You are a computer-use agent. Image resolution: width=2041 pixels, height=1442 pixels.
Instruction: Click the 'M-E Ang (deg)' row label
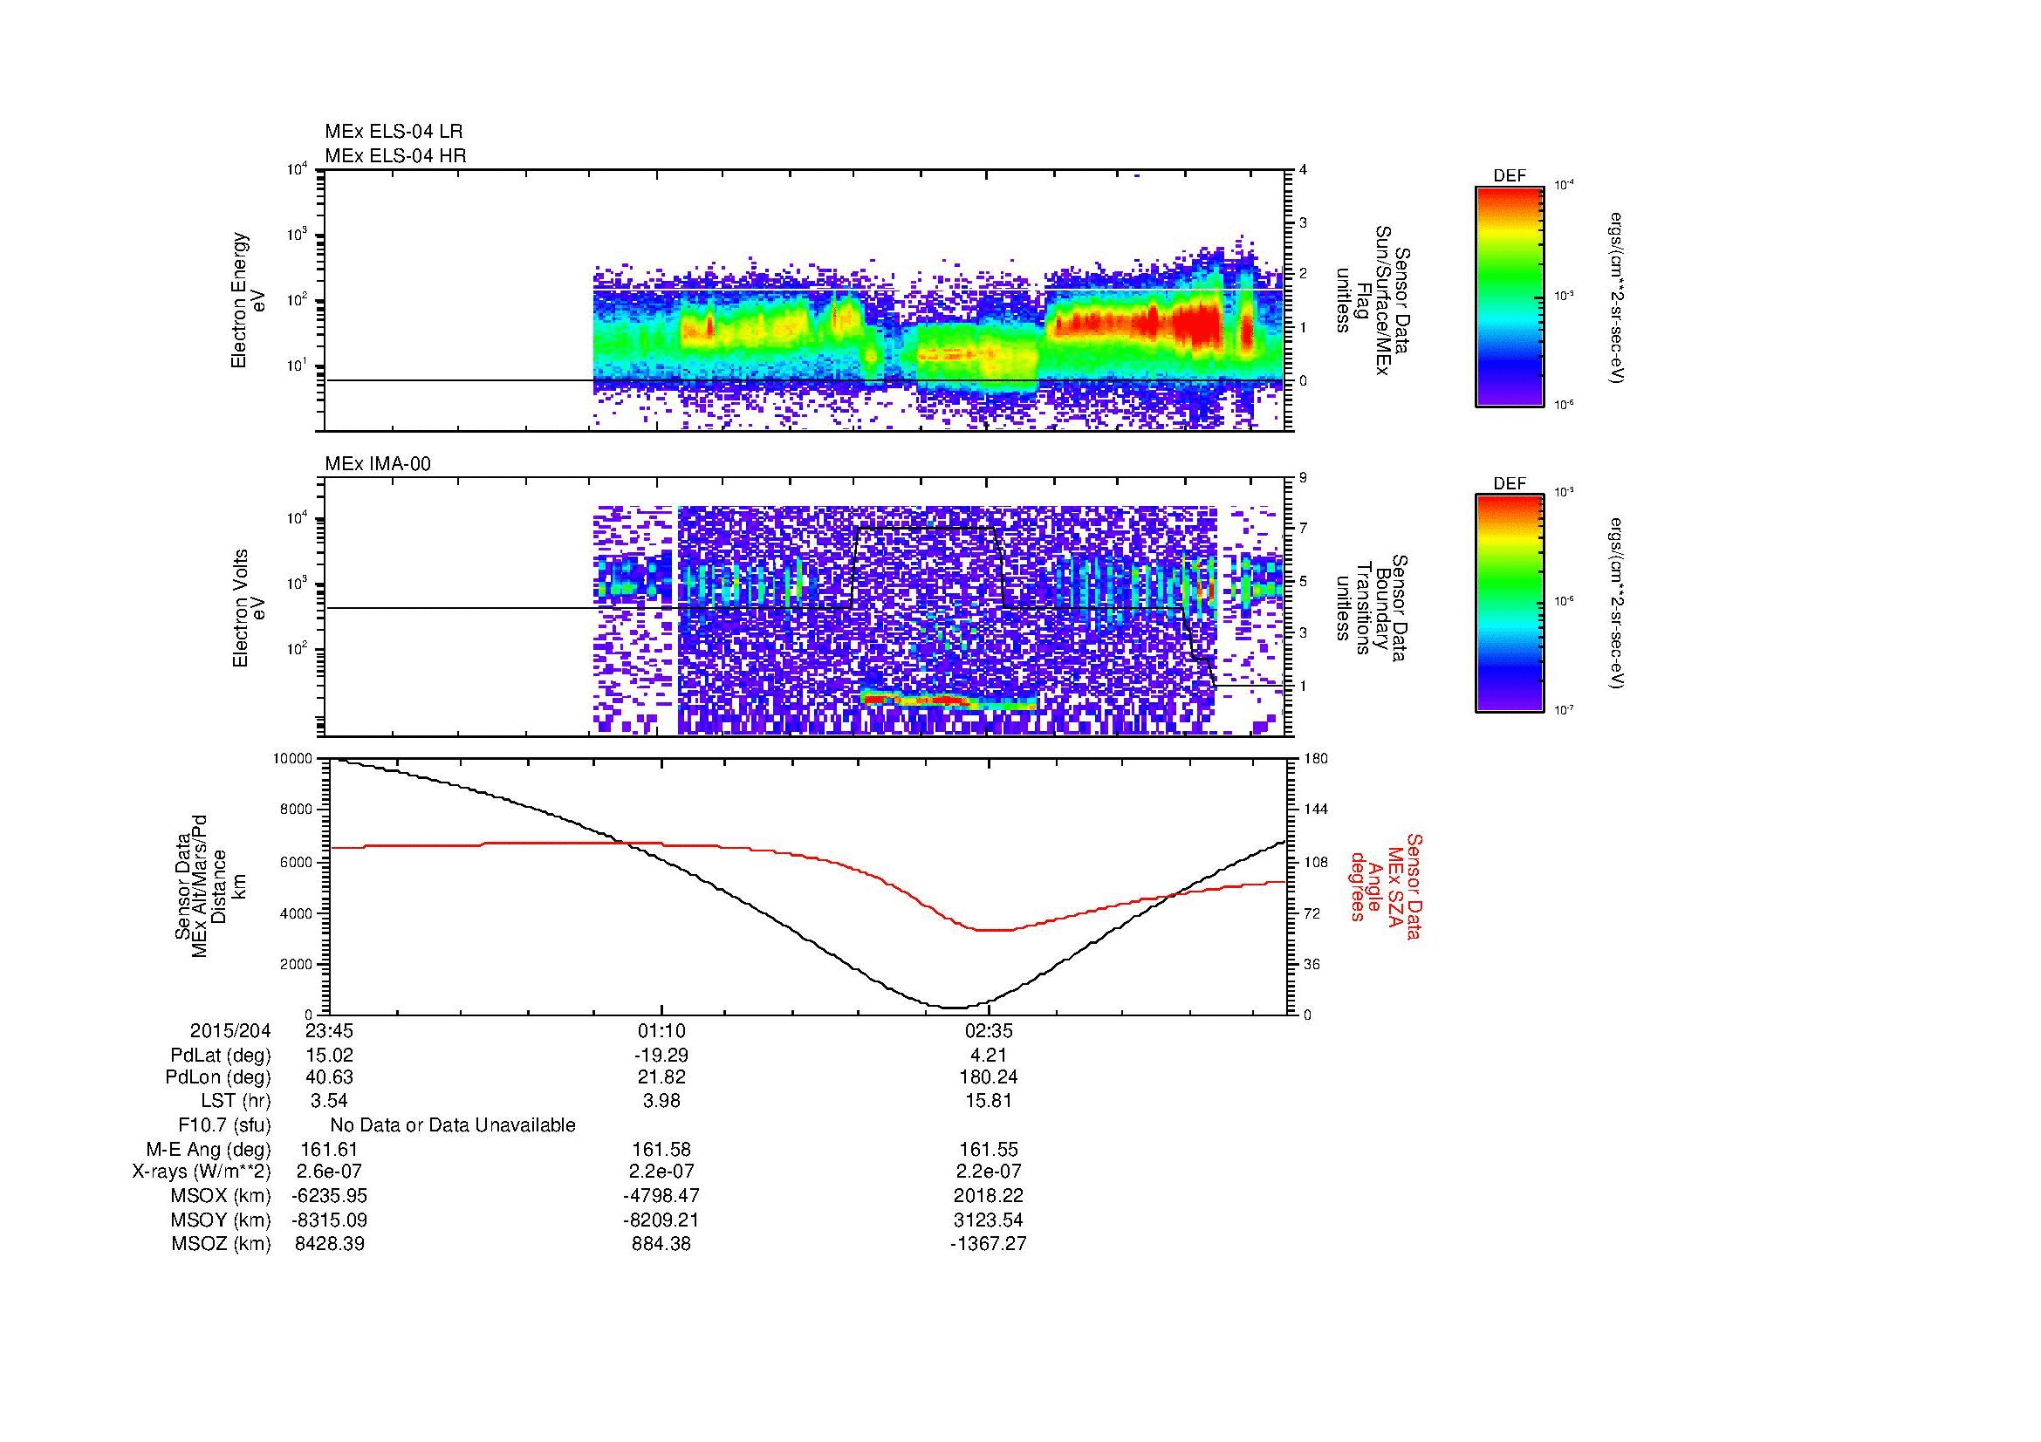pos(208,1150)
